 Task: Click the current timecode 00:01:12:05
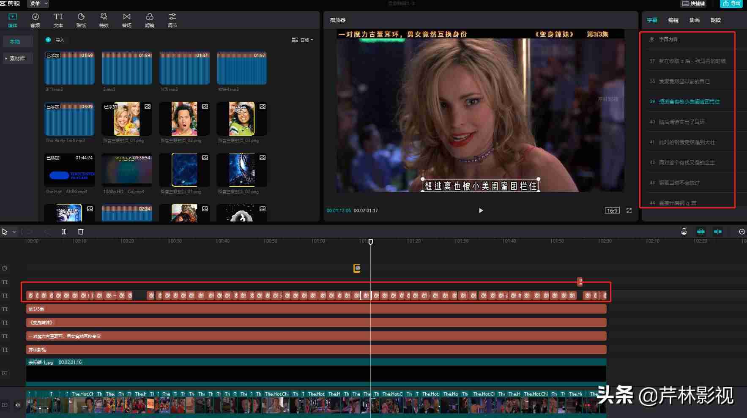click(x=339, y=210)
